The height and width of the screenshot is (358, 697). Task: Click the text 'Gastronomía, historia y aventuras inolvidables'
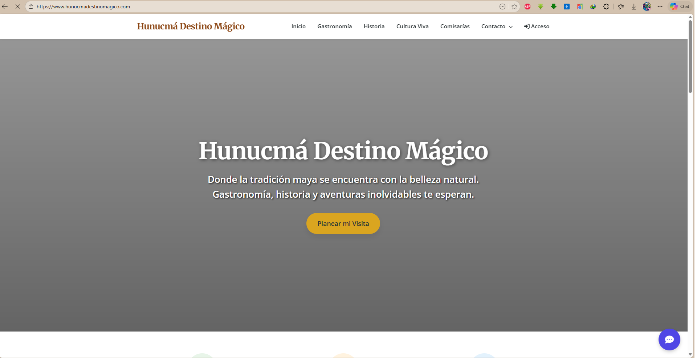(317, 194)
